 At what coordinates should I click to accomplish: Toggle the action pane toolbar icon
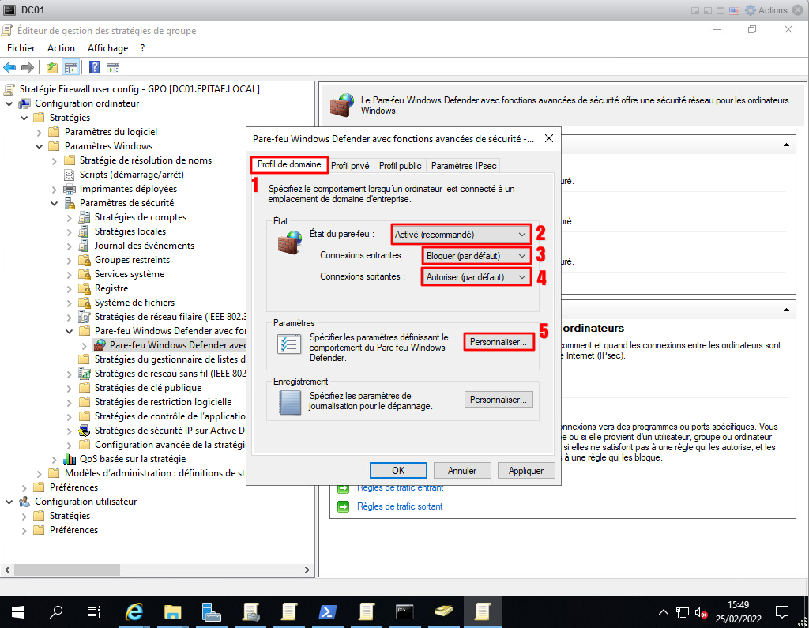tap(113, 67)
